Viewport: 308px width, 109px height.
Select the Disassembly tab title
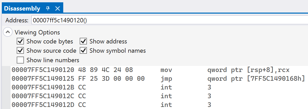tap(22, 9)
